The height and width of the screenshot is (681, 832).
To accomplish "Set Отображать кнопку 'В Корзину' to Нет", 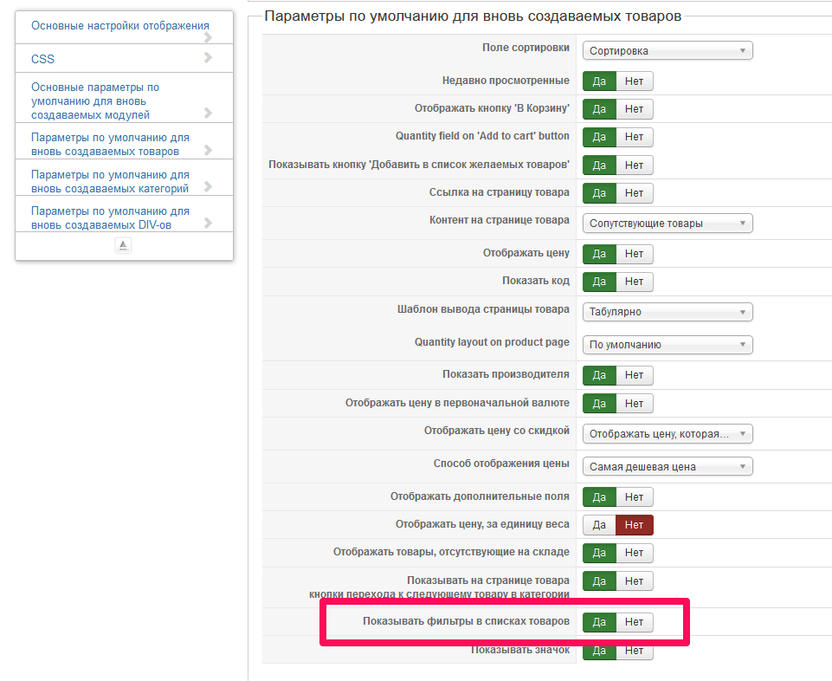I will pos(634,109).
